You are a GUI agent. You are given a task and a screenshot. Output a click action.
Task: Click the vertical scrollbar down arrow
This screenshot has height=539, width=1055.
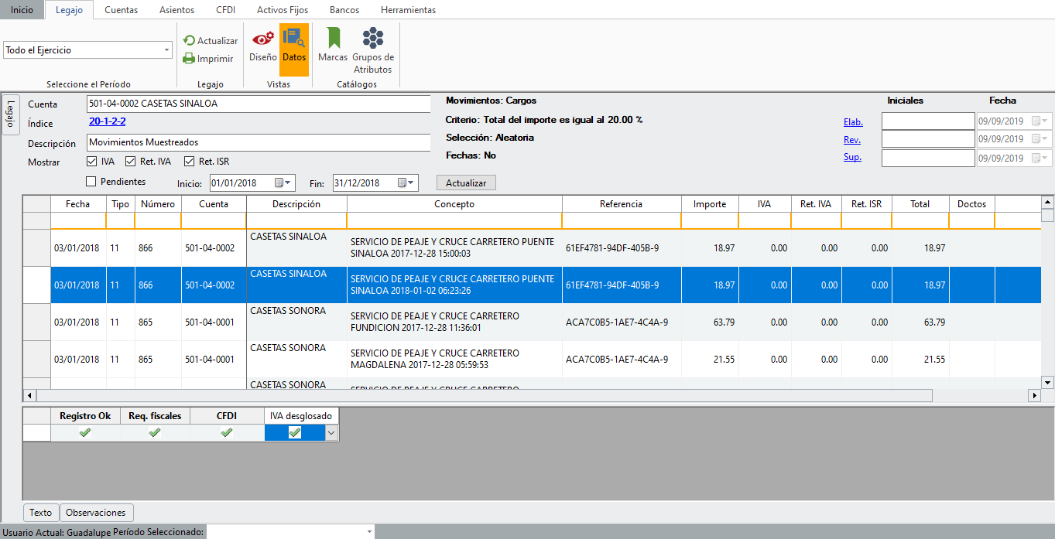1047,382
